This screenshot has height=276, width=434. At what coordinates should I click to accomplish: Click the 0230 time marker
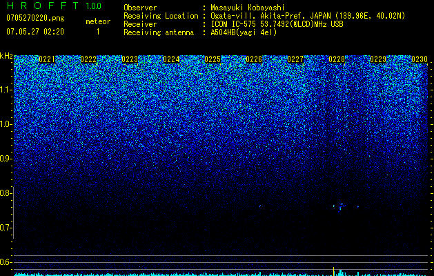(420, 59)
